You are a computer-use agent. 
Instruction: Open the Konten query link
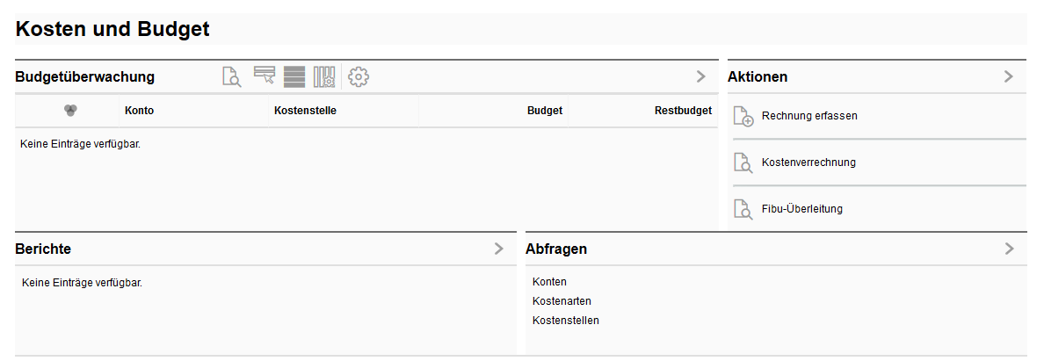(549, 282)
